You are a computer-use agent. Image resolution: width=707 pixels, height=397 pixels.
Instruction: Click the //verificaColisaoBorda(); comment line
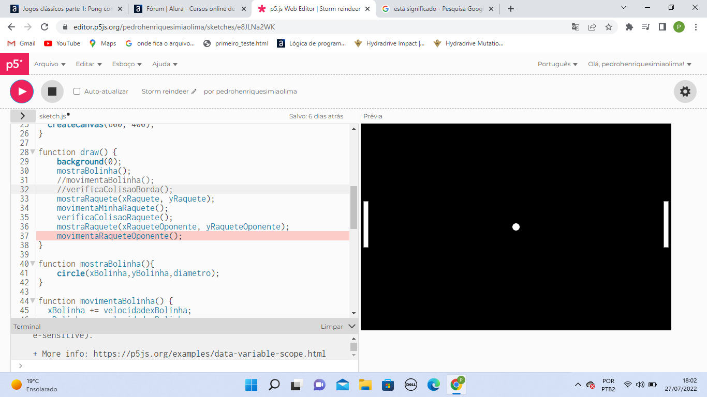point(115,189)
